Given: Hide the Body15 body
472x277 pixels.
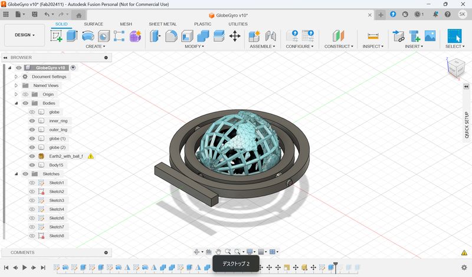Looking at the screenshot, I should 32,165.
